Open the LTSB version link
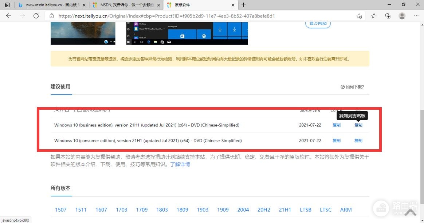 [x=306, y=210]
